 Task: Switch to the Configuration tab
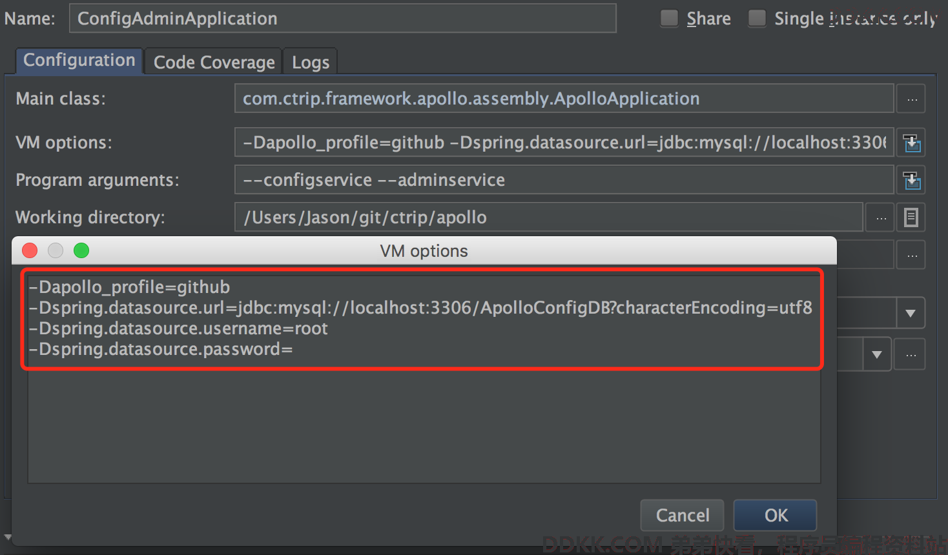(79, 61)
